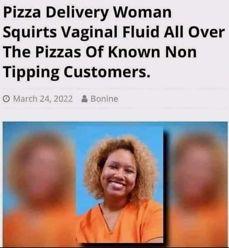
Task: Open the Bonine author link
Action: [104, 99]
